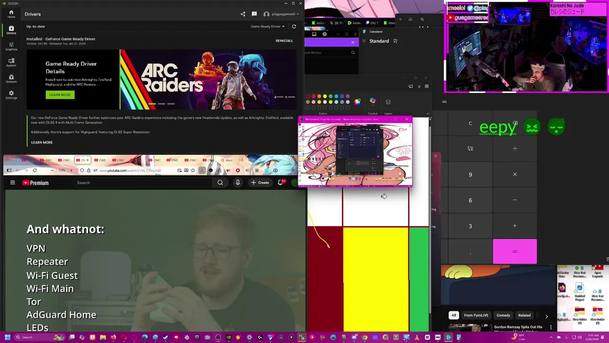Open Settings in NVIDIA app sidebar

(x=11, y=95)
